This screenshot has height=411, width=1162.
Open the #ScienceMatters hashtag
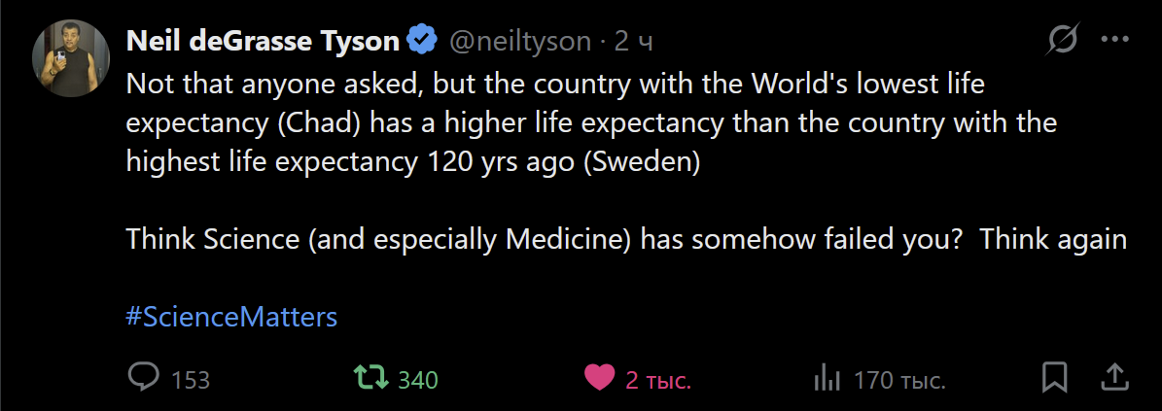point(232,317)
